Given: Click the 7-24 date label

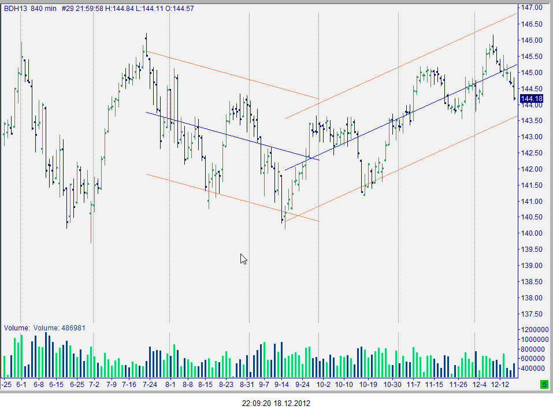Looking at the screenshot, I should pos(150,385).
